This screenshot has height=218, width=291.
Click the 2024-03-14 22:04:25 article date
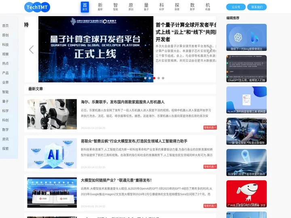click(x=93, y=128)
